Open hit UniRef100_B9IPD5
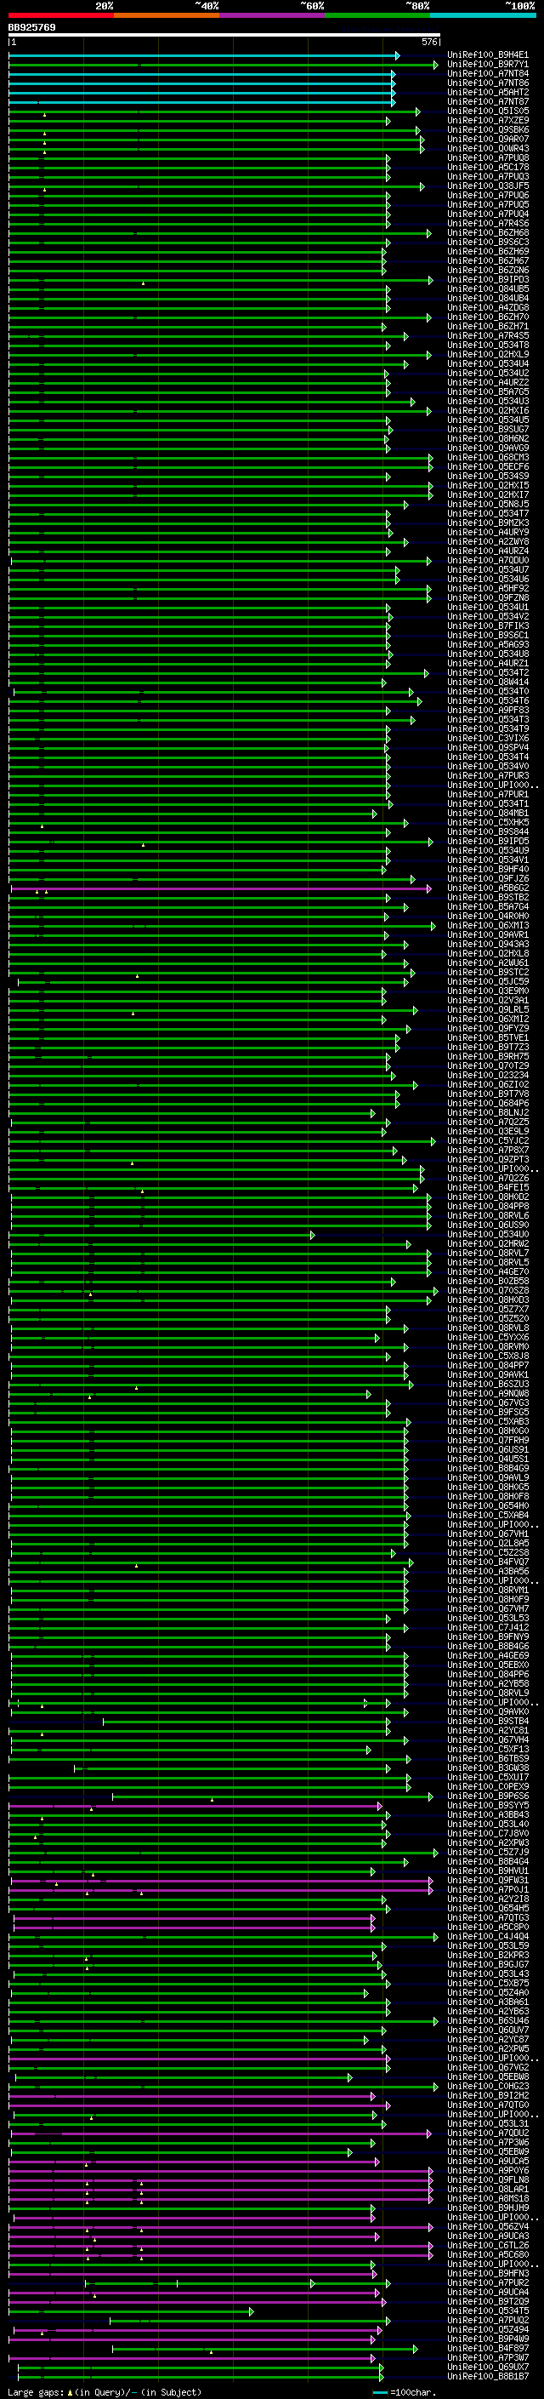 coord(487,842)
